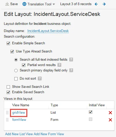Check Show Saved Search Link
The width and height of the screenshot is (116, 137).
click(8, 87)
